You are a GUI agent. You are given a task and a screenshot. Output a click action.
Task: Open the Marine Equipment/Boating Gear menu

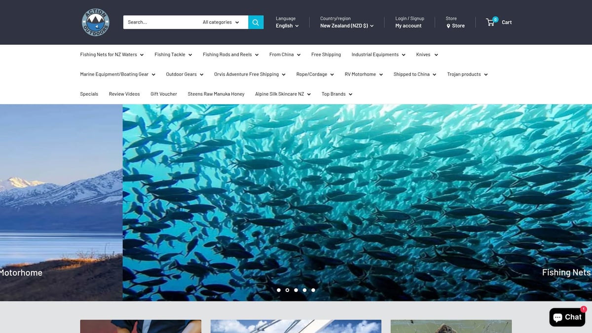(x=117, y=74)
